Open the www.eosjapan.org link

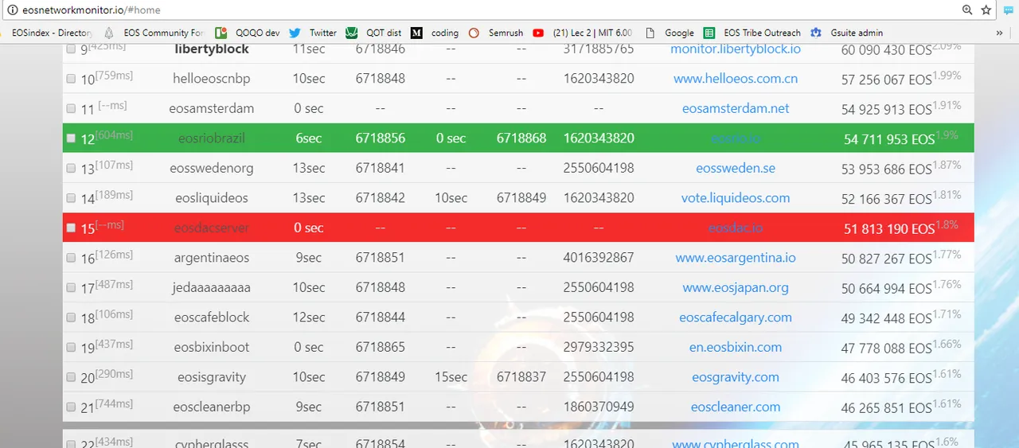click(736, 287)
